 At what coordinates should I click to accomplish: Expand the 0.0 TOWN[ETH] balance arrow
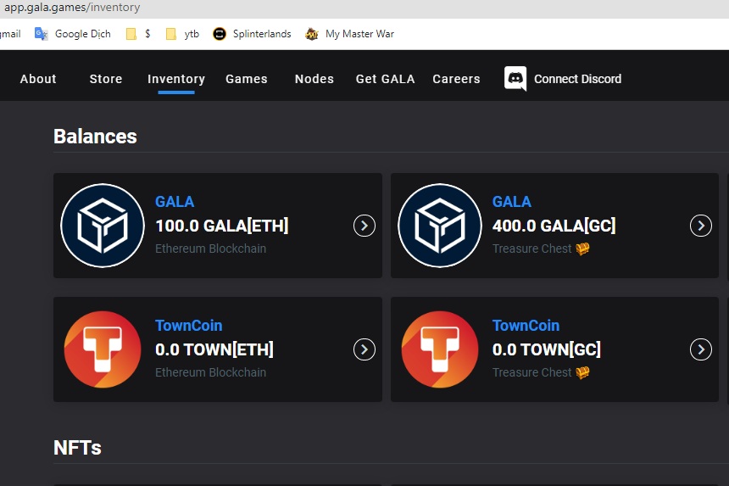(364, 349)
